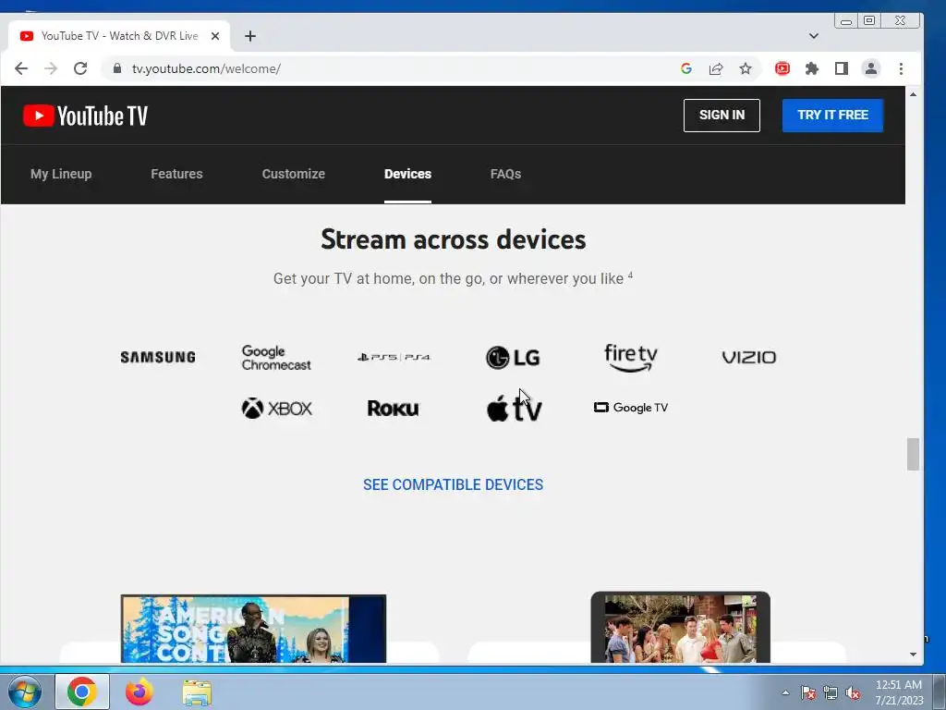Click the Fire TV logo
Image resolution: width=946 pixels, height=710 pixels.
631,358
